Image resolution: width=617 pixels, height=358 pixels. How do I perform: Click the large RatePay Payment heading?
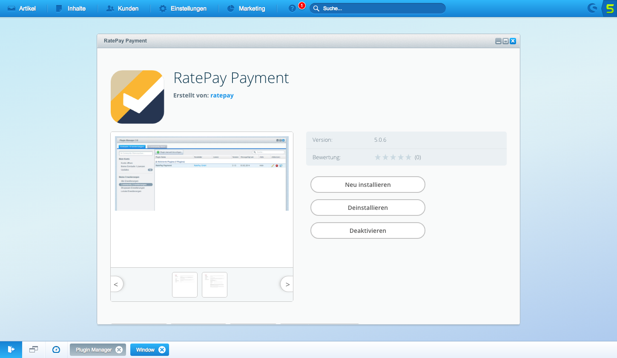[x=231, y=78]
